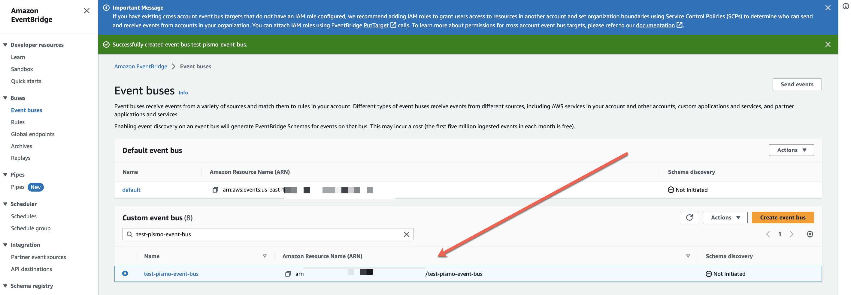
Task: Sort custom buses by Name column
Action: [x=264, y=256]
